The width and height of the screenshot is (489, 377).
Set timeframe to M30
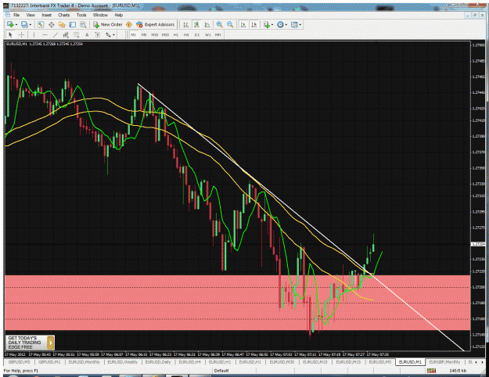(x=165, y=35)
